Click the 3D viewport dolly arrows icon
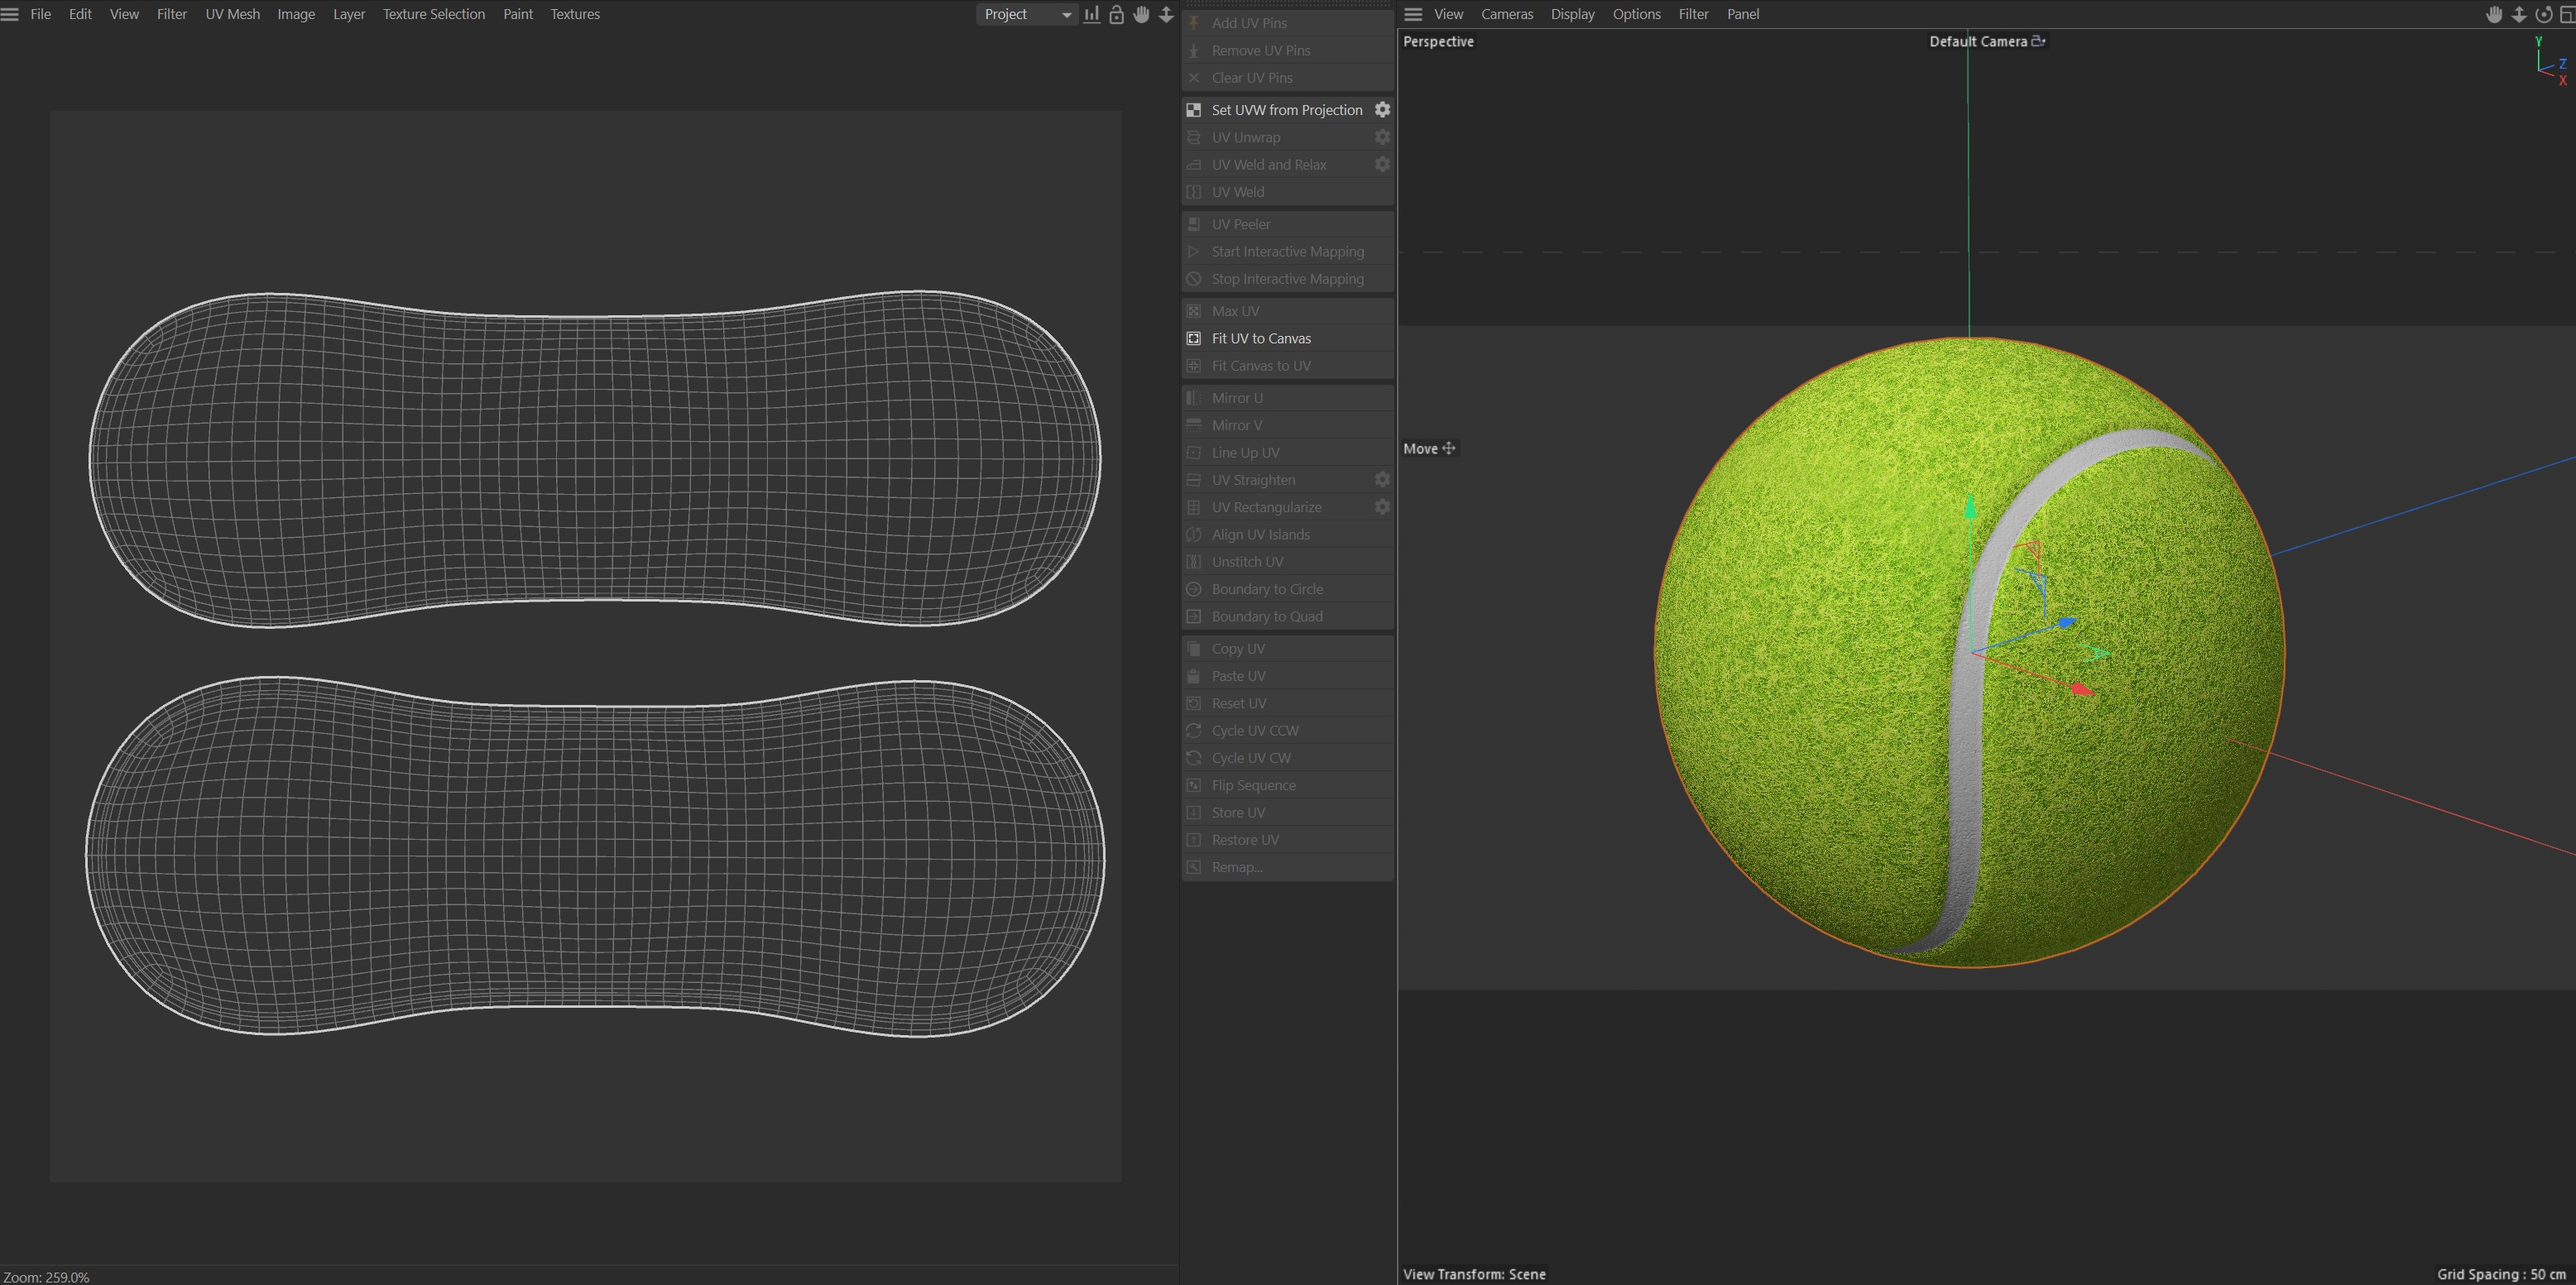2576x1285 pixels. pos(2519,14)
